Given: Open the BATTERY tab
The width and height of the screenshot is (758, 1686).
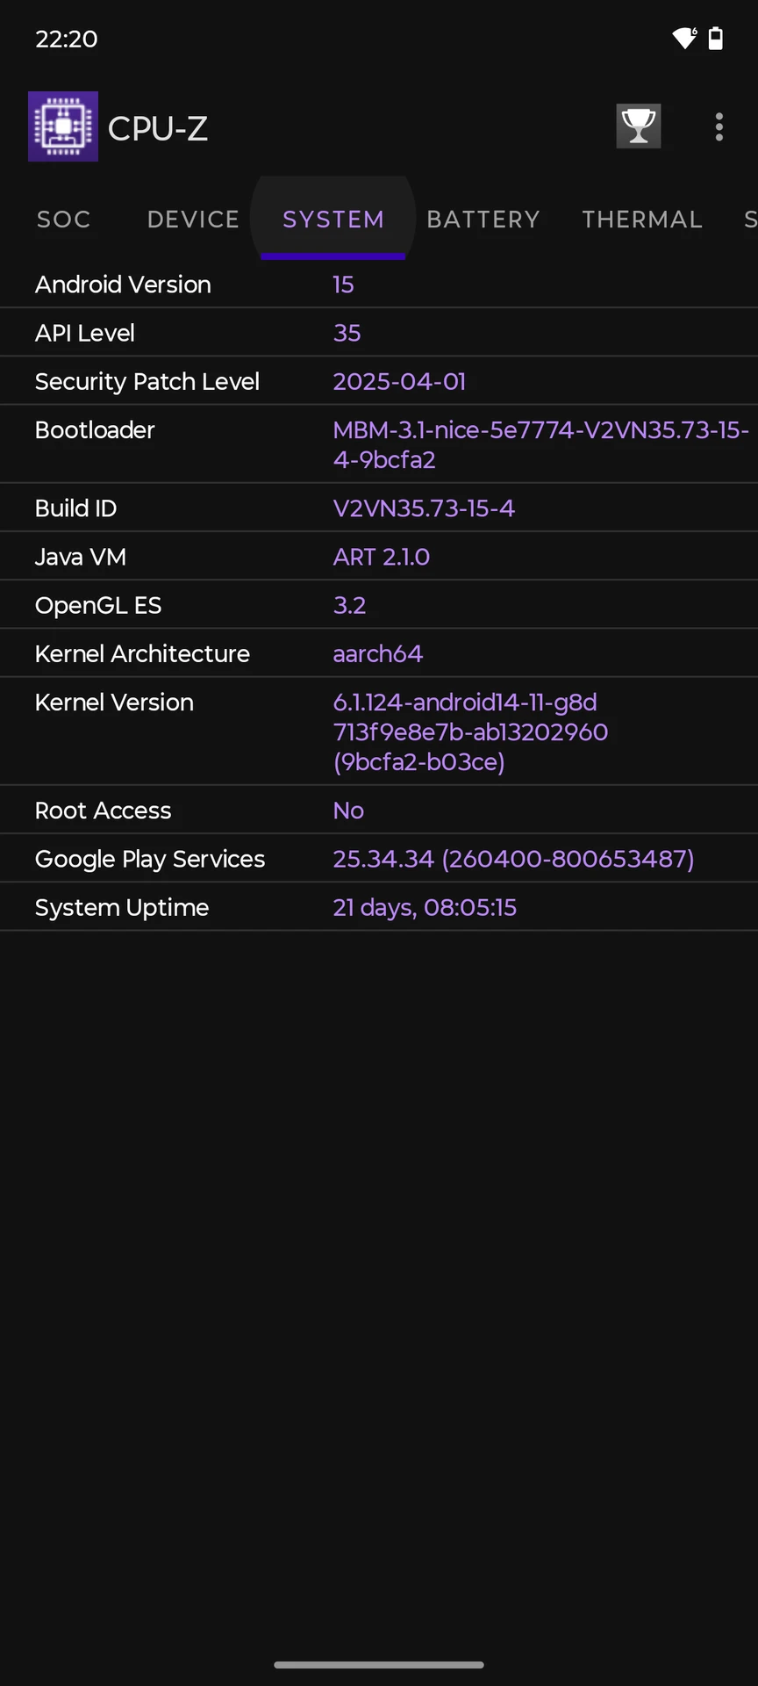Looking at the screenshot, I should click(483, 219).
